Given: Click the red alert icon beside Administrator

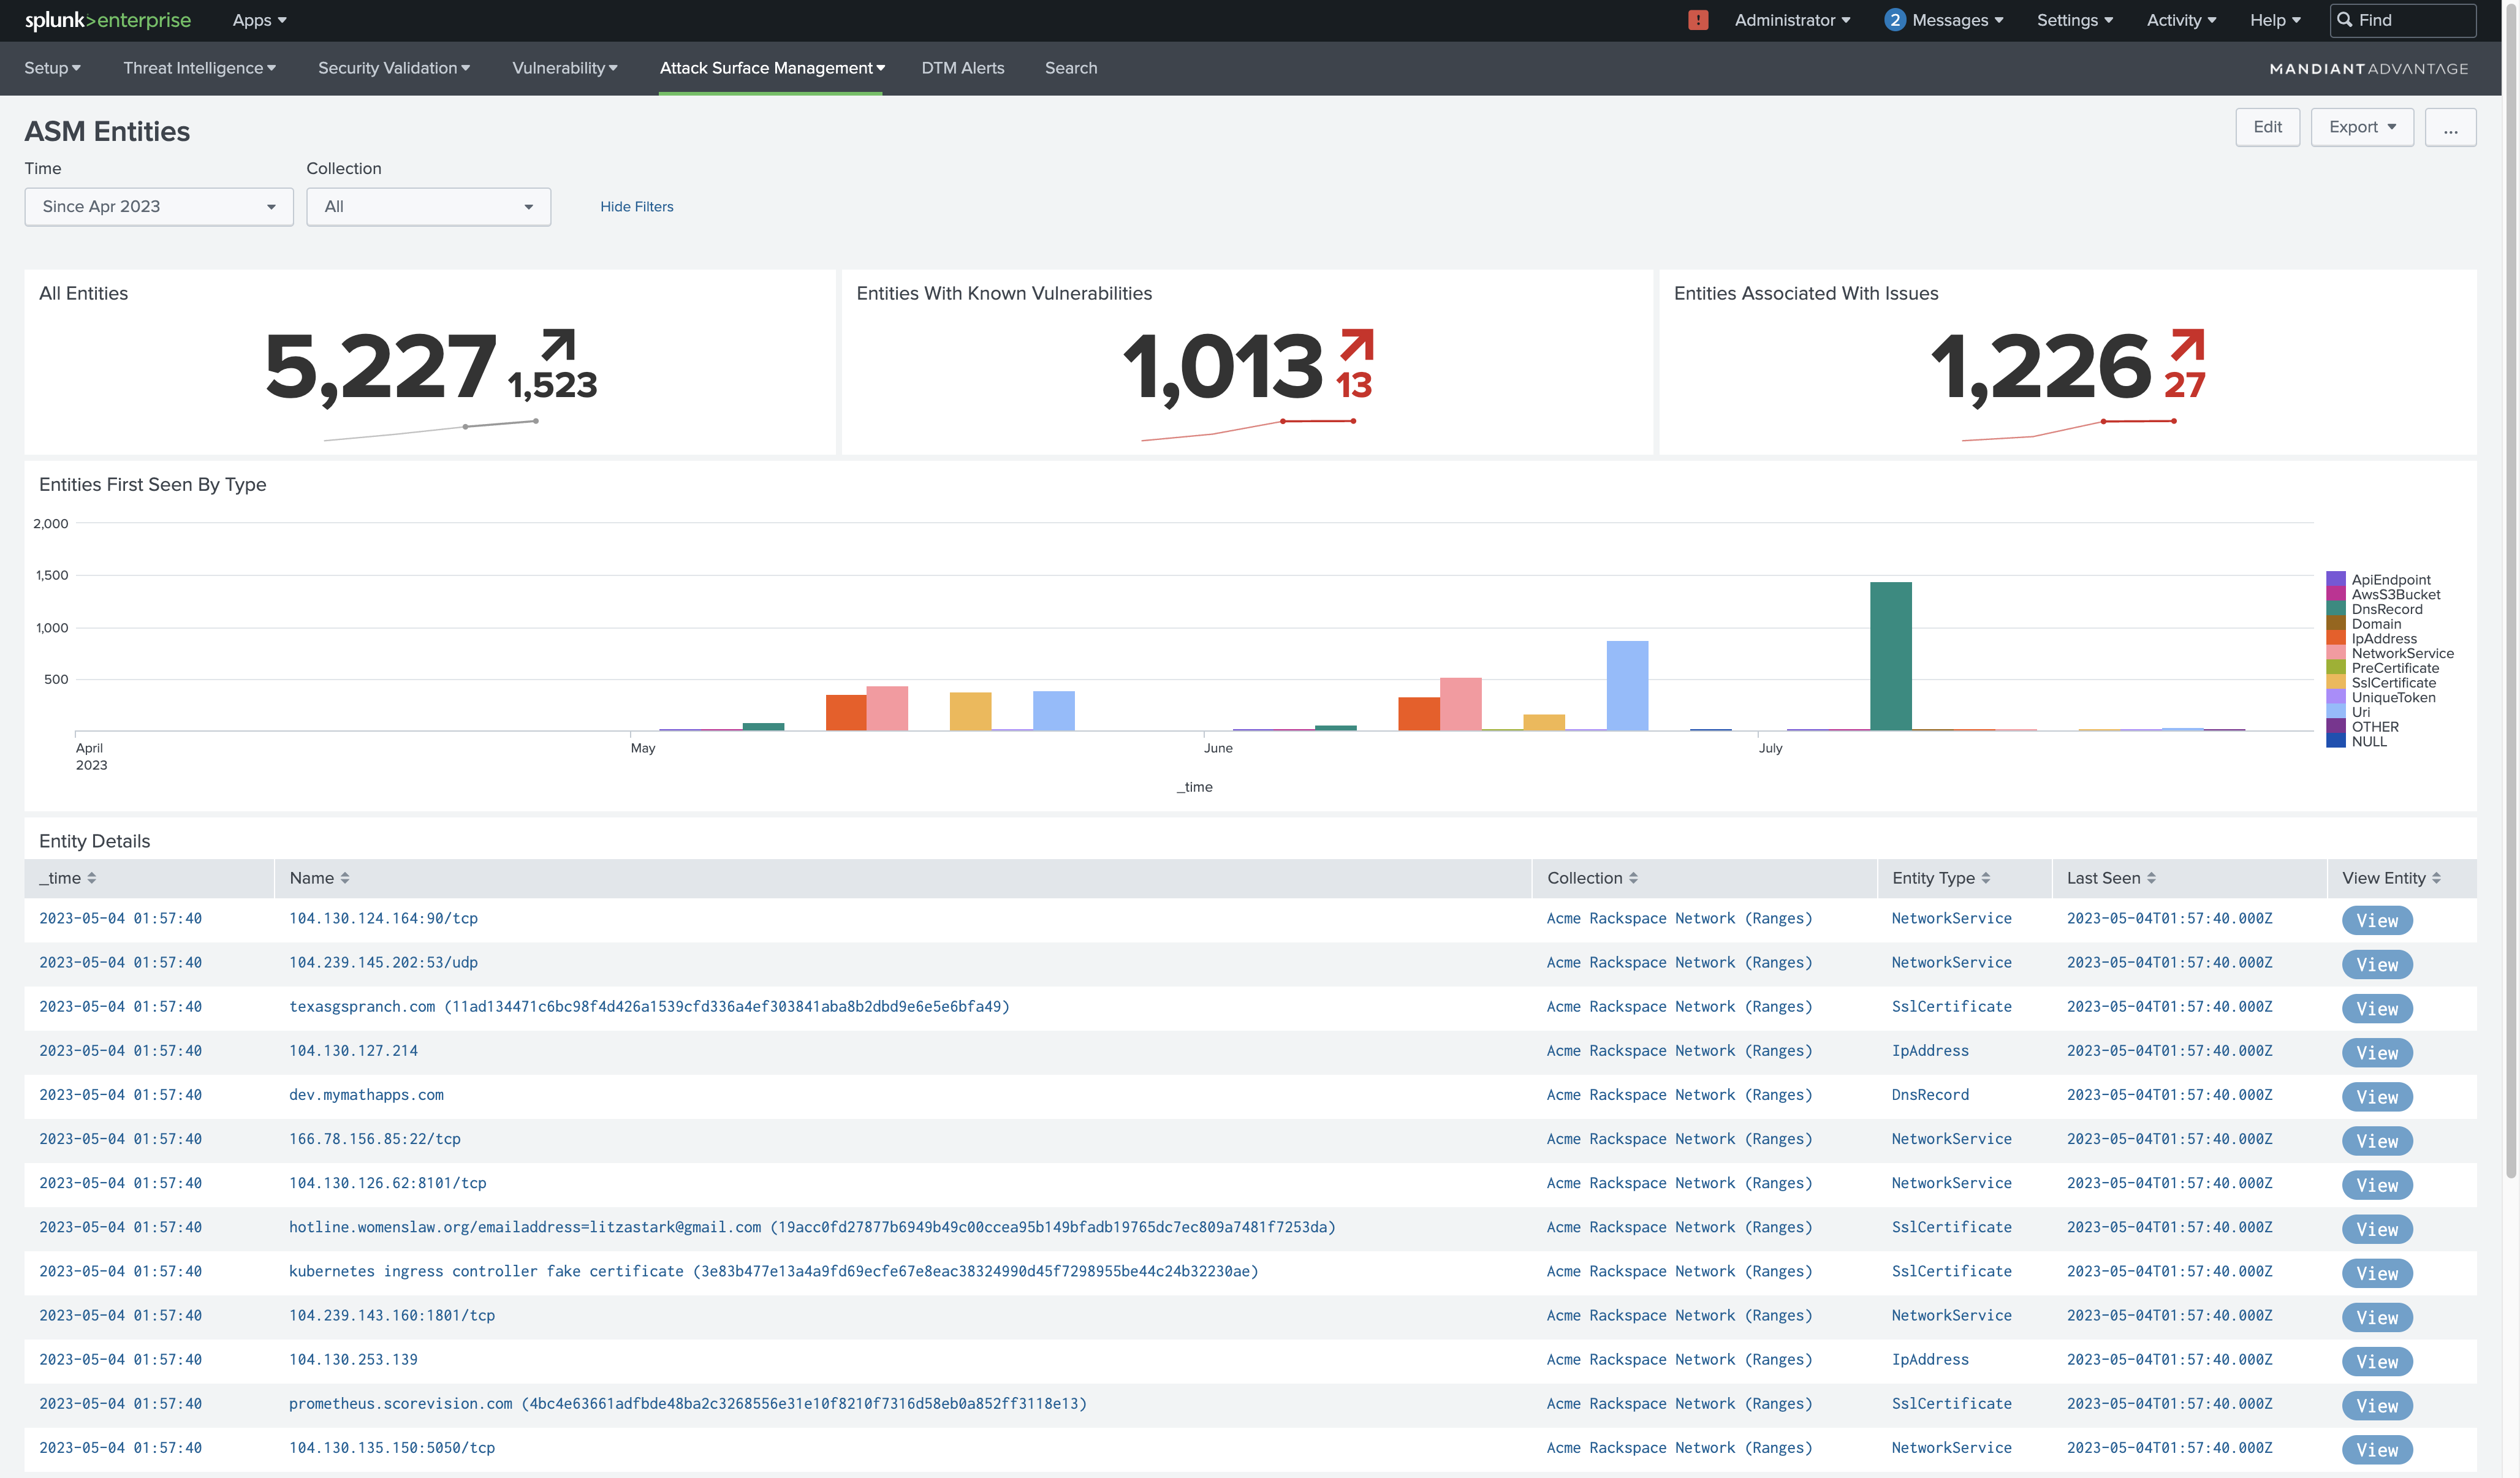Looking at the screenshot, I should tap(1697, 20).
